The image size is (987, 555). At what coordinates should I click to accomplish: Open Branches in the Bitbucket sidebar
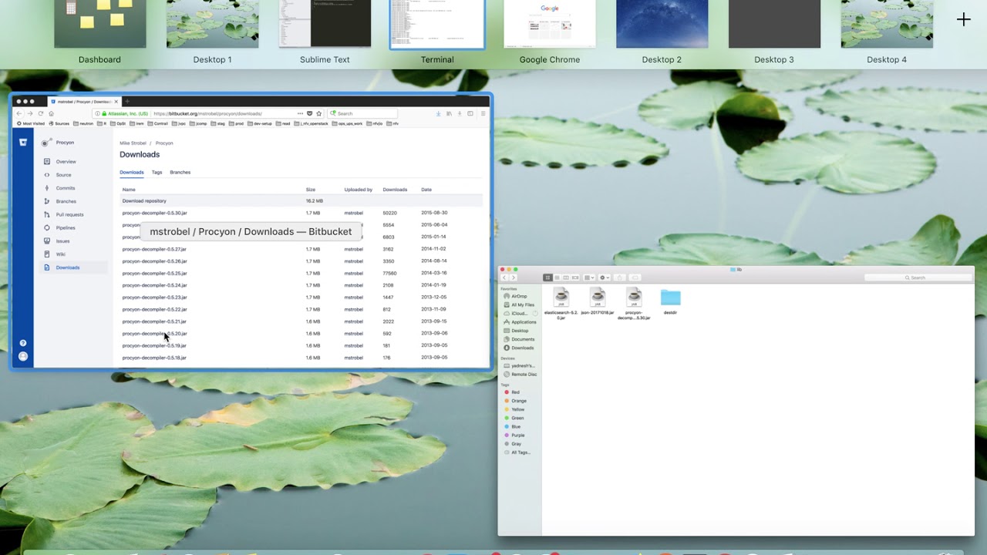66,201
